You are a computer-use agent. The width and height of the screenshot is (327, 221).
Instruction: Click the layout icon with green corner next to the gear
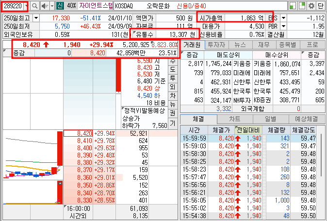[x=302, y=6]
